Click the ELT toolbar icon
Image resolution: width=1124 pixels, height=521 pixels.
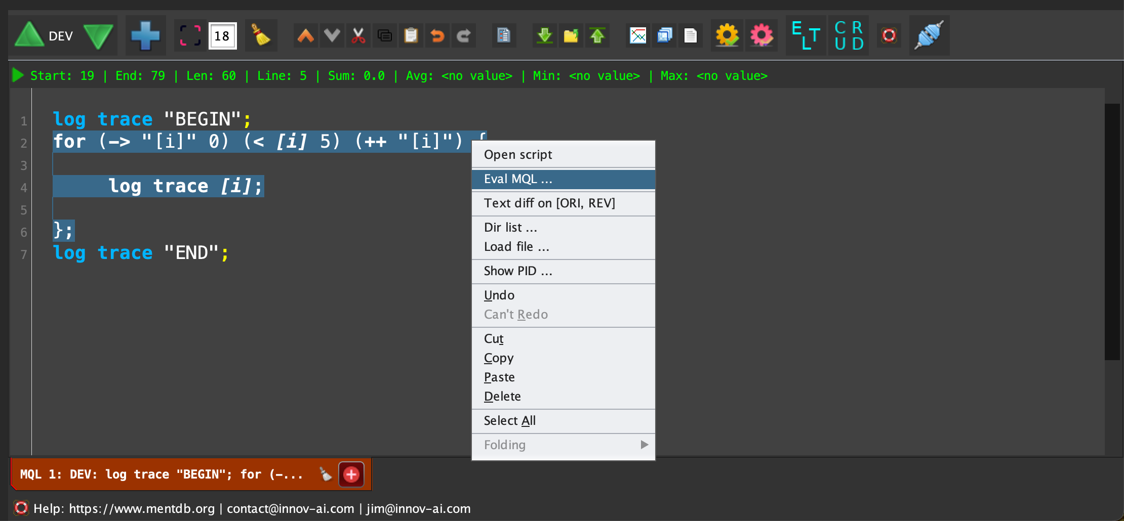806,35
